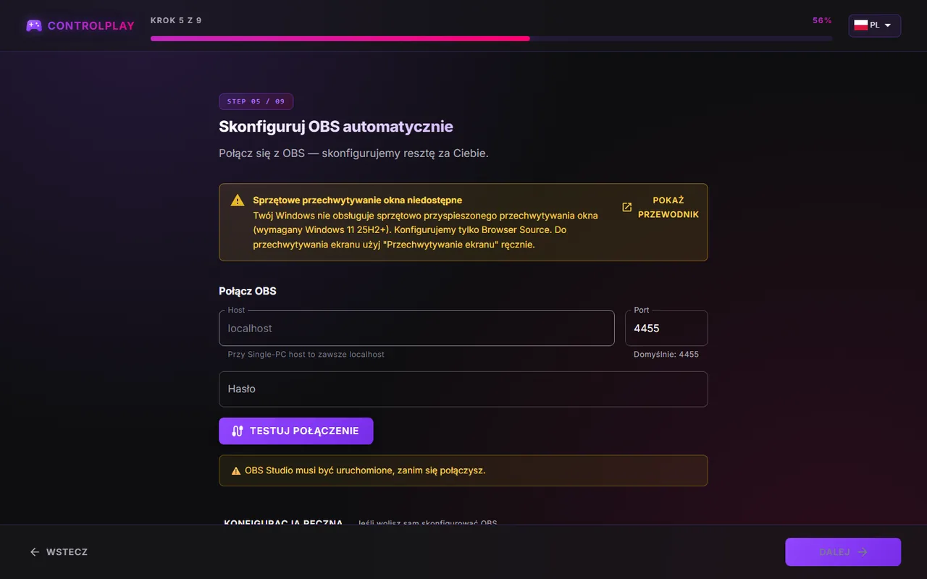Expand language list with the caret arrow

point(888,25)
